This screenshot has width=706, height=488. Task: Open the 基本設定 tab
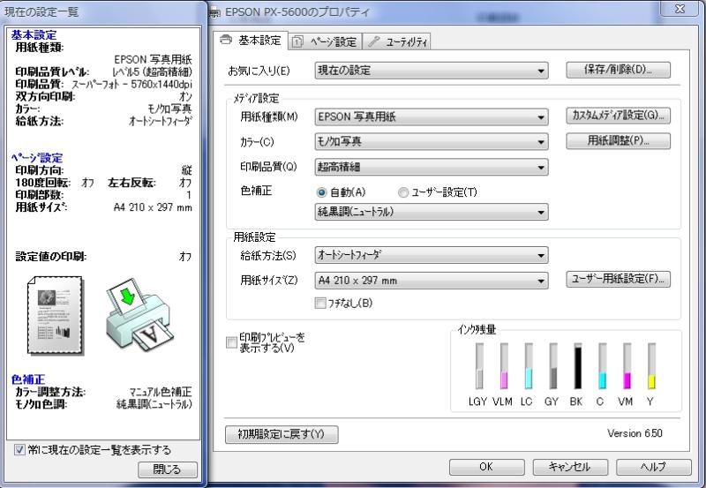coord(251,41)
